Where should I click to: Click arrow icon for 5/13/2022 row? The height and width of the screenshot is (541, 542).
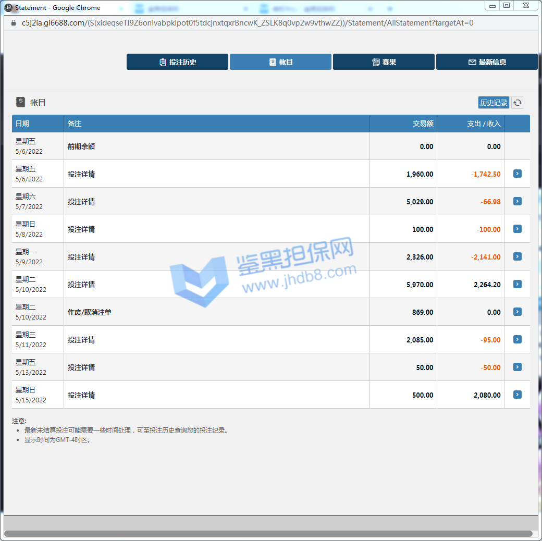pyautogui.click(x=517, y=367)
